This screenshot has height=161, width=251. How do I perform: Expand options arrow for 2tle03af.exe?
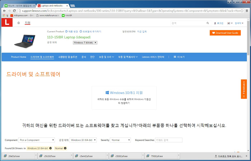tap(36, 156)
